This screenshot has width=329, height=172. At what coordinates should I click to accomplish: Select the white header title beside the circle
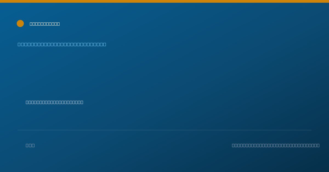coord(45,24)
